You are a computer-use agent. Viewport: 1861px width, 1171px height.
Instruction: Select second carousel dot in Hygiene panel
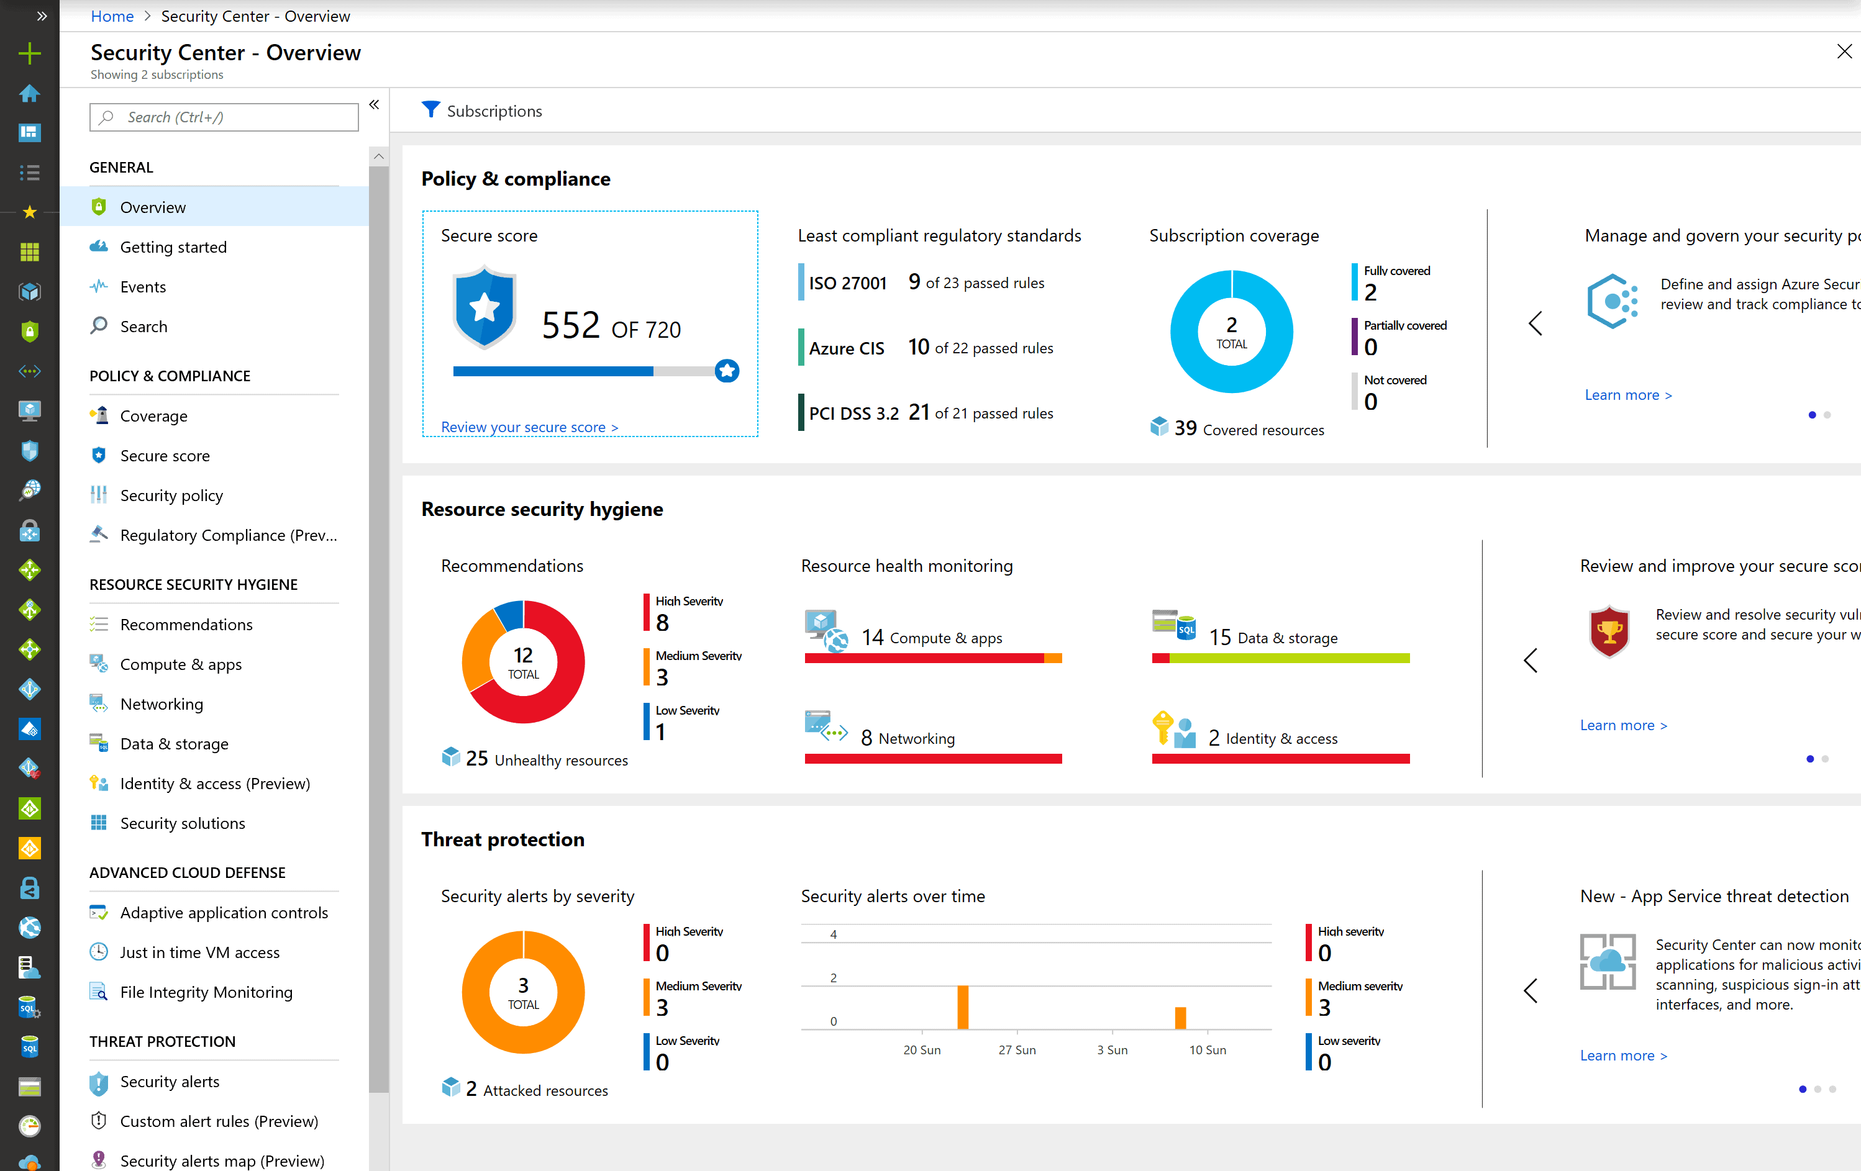coord(1825,759)
